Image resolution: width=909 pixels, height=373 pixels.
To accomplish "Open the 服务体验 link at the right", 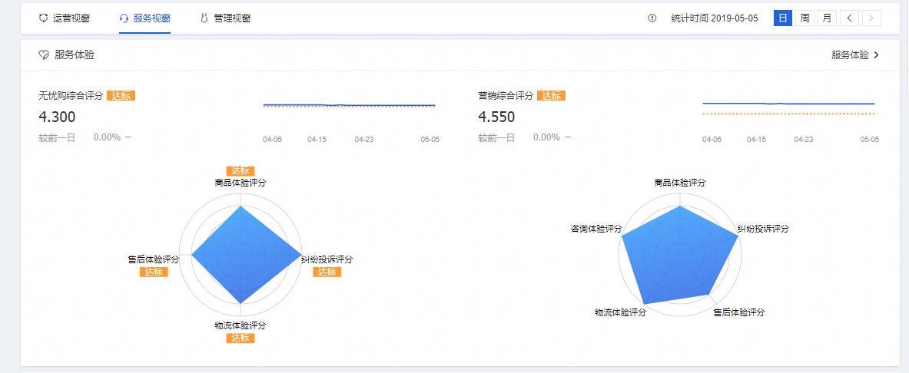I will (x=855, y=55).
